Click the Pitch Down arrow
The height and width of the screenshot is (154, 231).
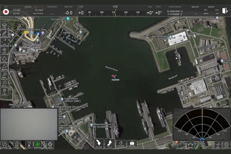(99, 144)
